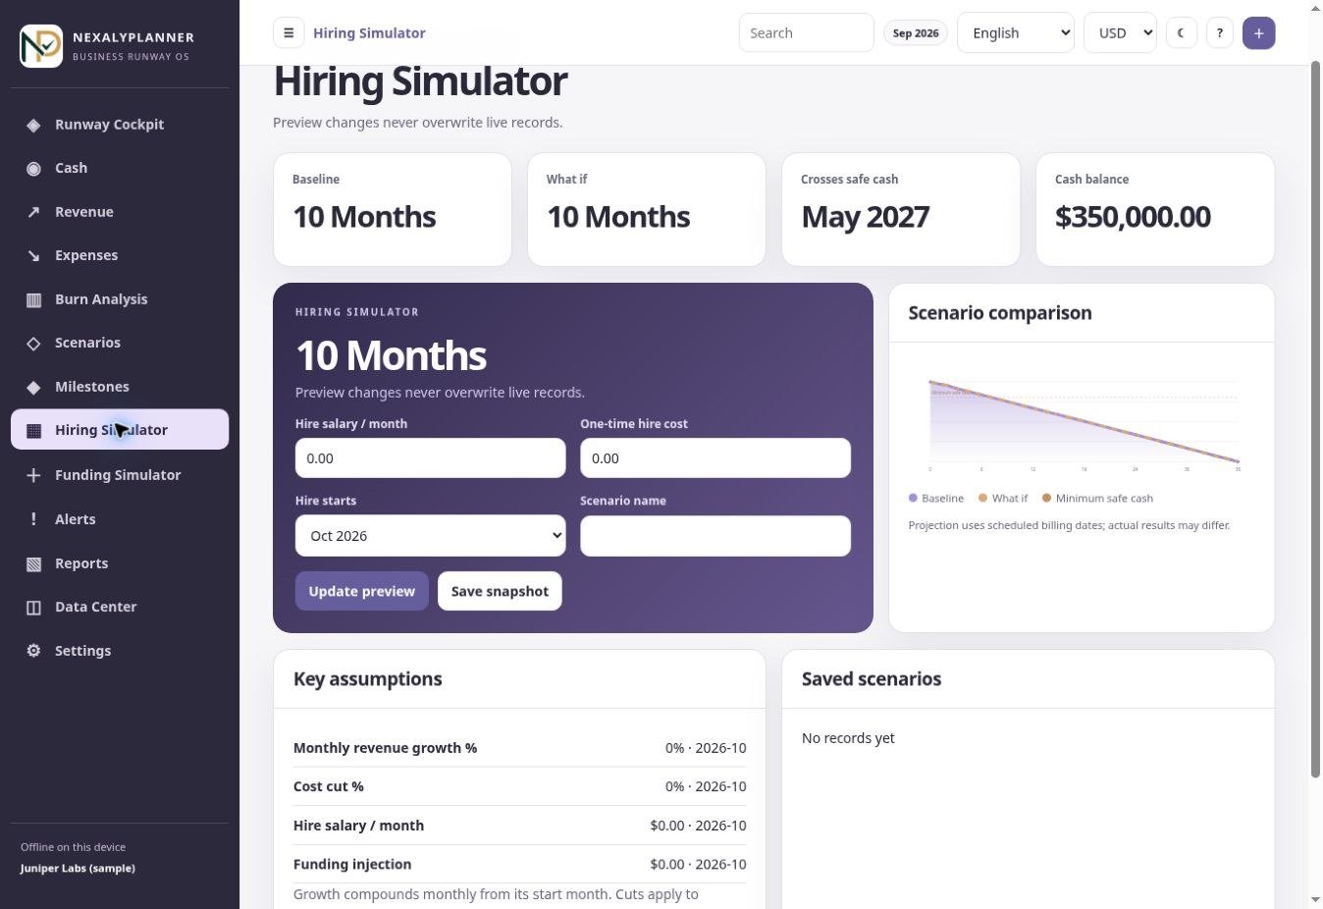The width and height of the screenshot is (1323, 909).
Task: Click the Scenarios outline diamond icon
Action: point(33,343)
